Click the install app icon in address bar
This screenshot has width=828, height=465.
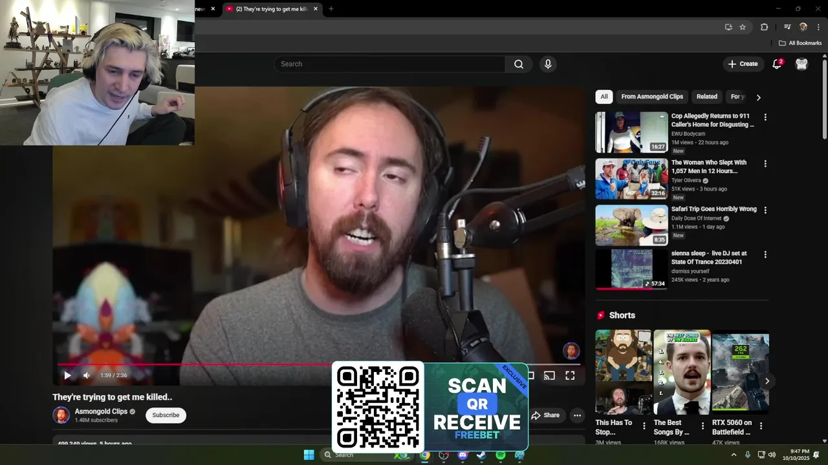[x=728, y=27]
